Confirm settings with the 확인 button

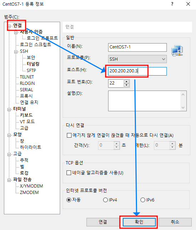point(139,222)
